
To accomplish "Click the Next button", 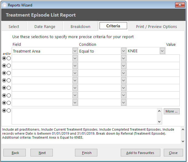I will (41, 153).
